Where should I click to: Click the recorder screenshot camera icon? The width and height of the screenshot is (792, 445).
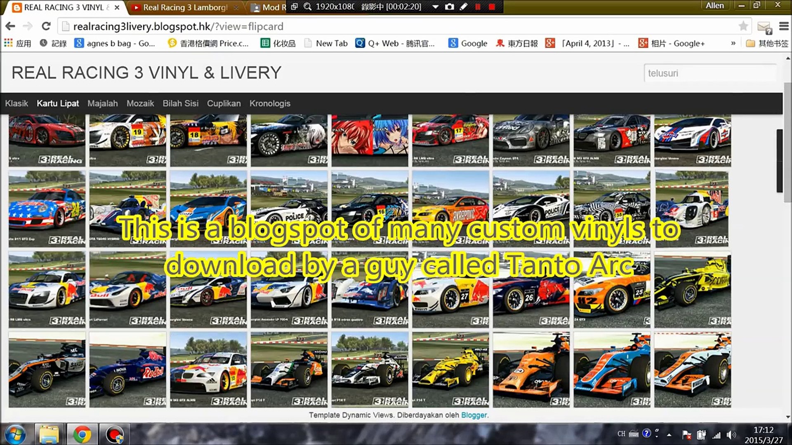pyautogui.click(x=450, y=7)
